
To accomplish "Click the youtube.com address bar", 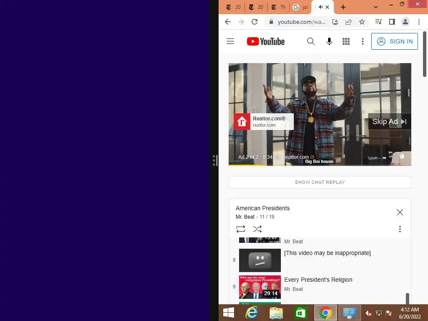I will tap(301, 22).
